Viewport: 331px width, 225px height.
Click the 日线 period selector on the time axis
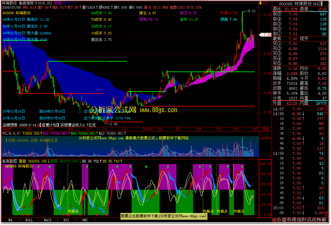[265, 129]
